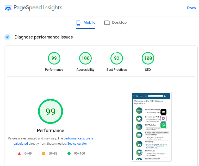
Task: Click the green circle 90–100 legend icon
Action: click(69, 154)
